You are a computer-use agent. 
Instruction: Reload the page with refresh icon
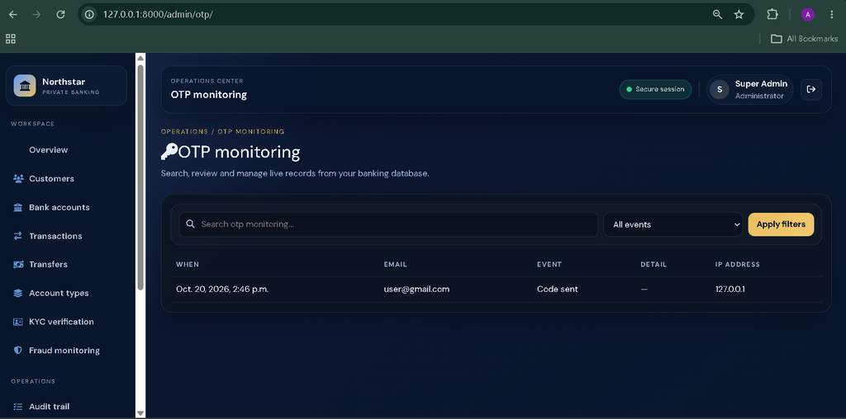[60, 15]
